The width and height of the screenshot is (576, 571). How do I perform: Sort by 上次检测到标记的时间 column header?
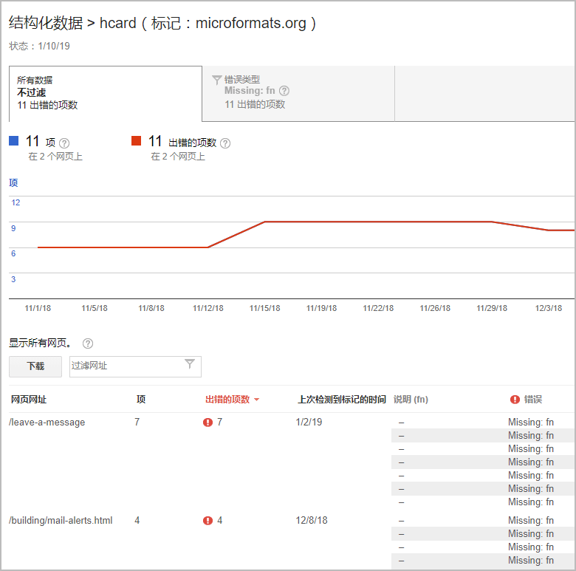(x=341, y=400)
